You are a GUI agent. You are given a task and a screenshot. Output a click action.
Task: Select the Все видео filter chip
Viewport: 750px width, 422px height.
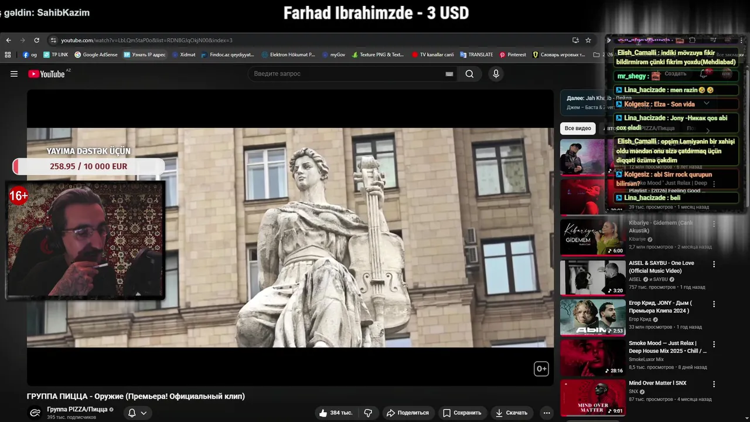[x=578, y=128]
